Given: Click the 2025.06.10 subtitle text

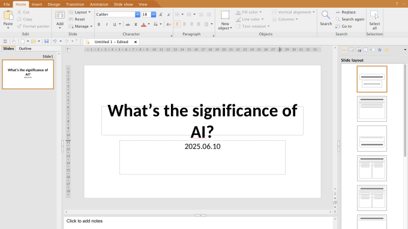Looking at the screenshot, I should [x=202, y=146].
